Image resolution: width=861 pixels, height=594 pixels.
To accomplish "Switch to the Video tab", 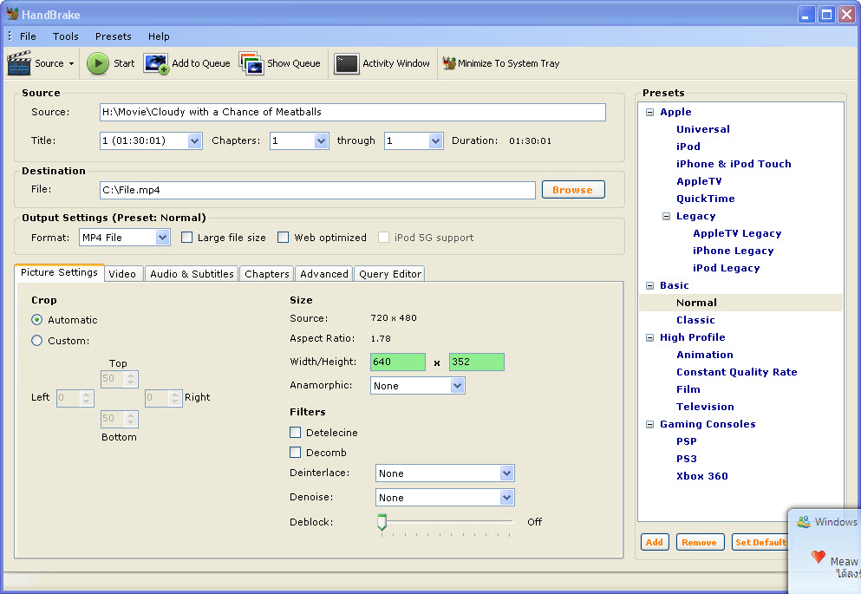I will click(122, 273).
